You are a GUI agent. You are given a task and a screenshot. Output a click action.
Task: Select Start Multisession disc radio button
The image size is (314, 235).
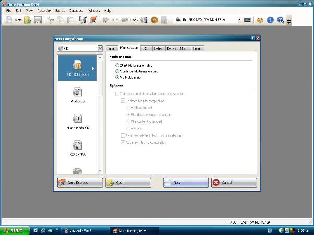point(117,65)
